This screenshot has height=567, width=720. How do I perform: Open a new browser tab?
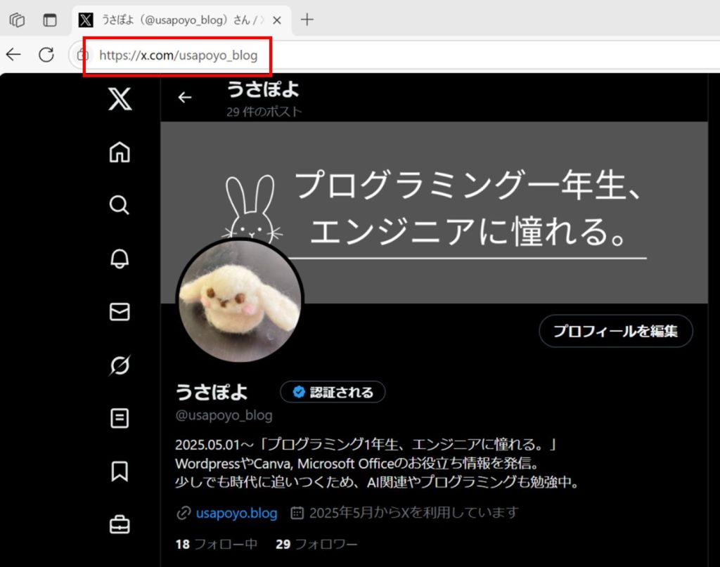[x=307, y=20]
